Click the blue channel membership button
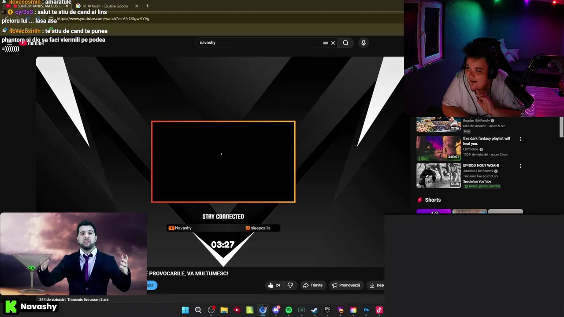This screenshot has height=317, width=564. [x=152, y=285]
